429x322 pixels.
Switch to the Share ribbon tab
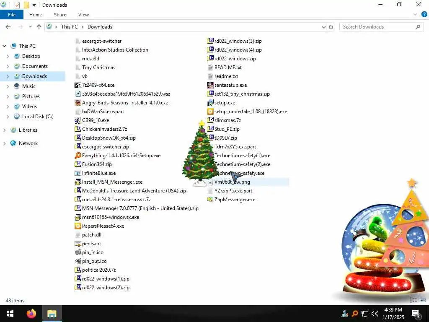pyautogui.click(x=60, y=15)
